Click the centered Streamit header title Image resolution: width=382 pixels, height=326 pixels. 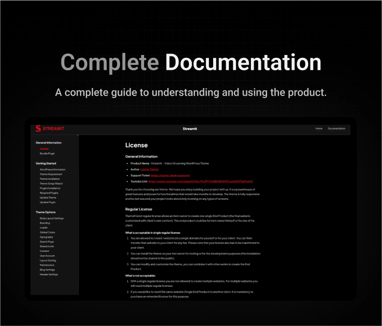pos(190,129)
